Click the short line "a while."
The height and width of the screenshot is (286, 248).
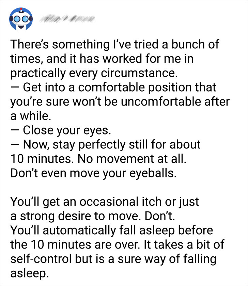[x=31, y=116]
